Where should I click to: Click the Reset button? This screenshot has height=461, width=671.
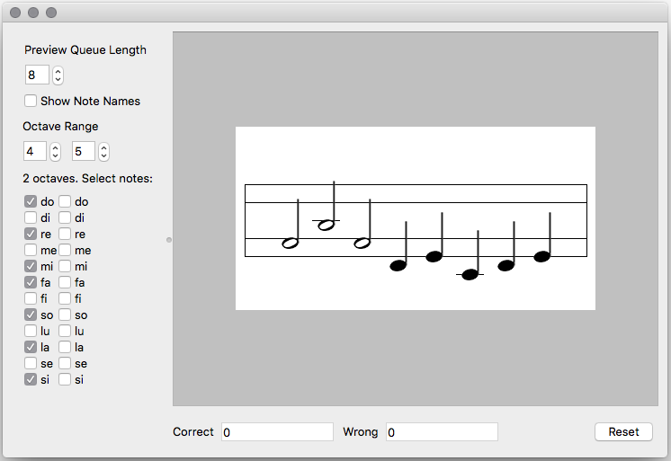click(623, 431)
